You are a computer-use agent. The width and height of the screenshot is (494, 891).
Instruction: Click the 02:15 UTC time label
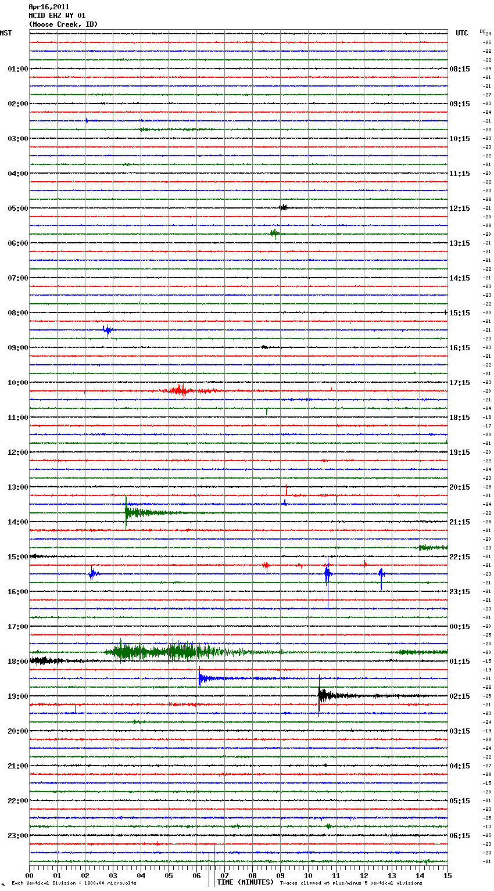click(460, 696)
